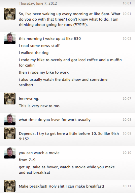This screenshot has width=135, height=193.
Task: Click the message 'This is very new to me.'
Action: [x=39, y=106]
